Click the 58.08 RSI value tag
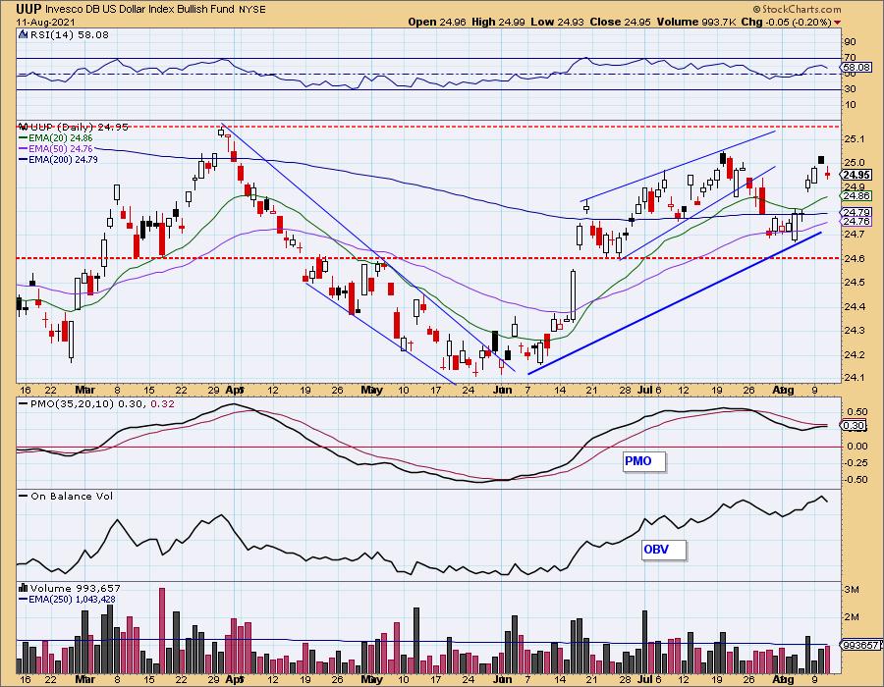This screenshot has width=884, height=687. pyautogui.click(x=856, y=67)
